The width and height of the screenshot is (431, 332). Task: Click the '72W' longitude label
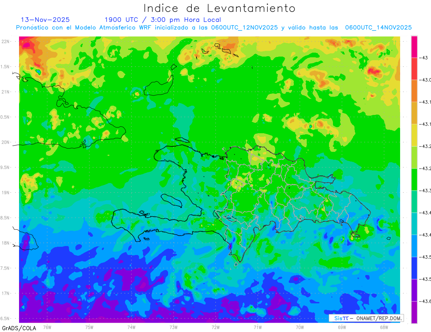click(x=215, y=327)
